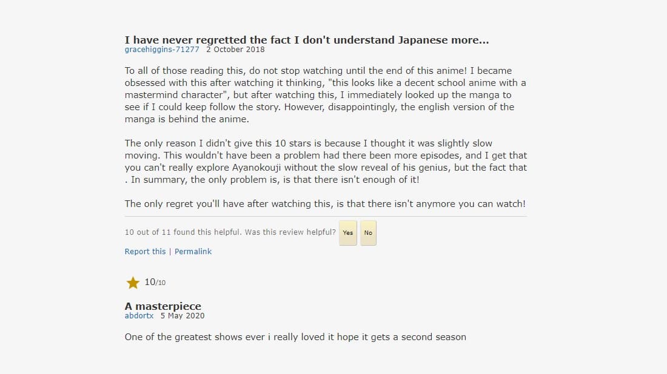This screenshot has height=374, width=667.
Task: Select the 'I have never regretted' review title
Action: coord(307,40)
